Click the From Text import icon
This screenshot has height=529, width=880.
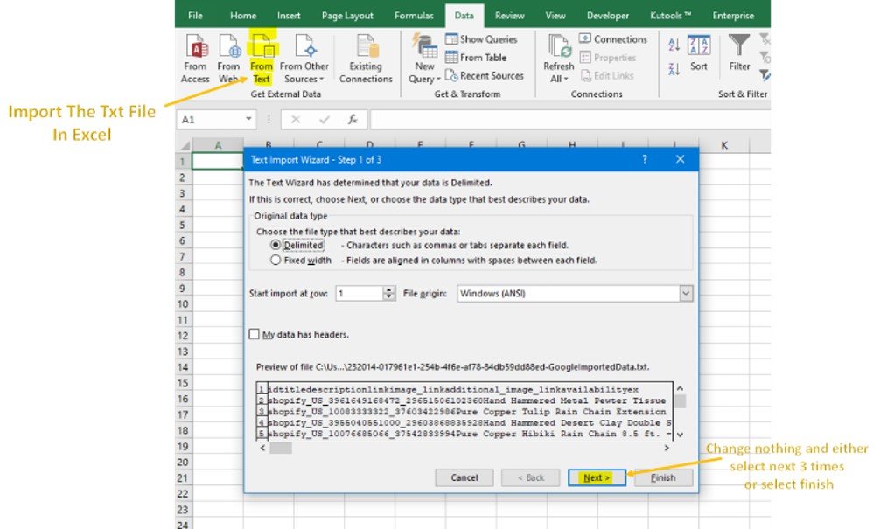[x=262, y=46]
